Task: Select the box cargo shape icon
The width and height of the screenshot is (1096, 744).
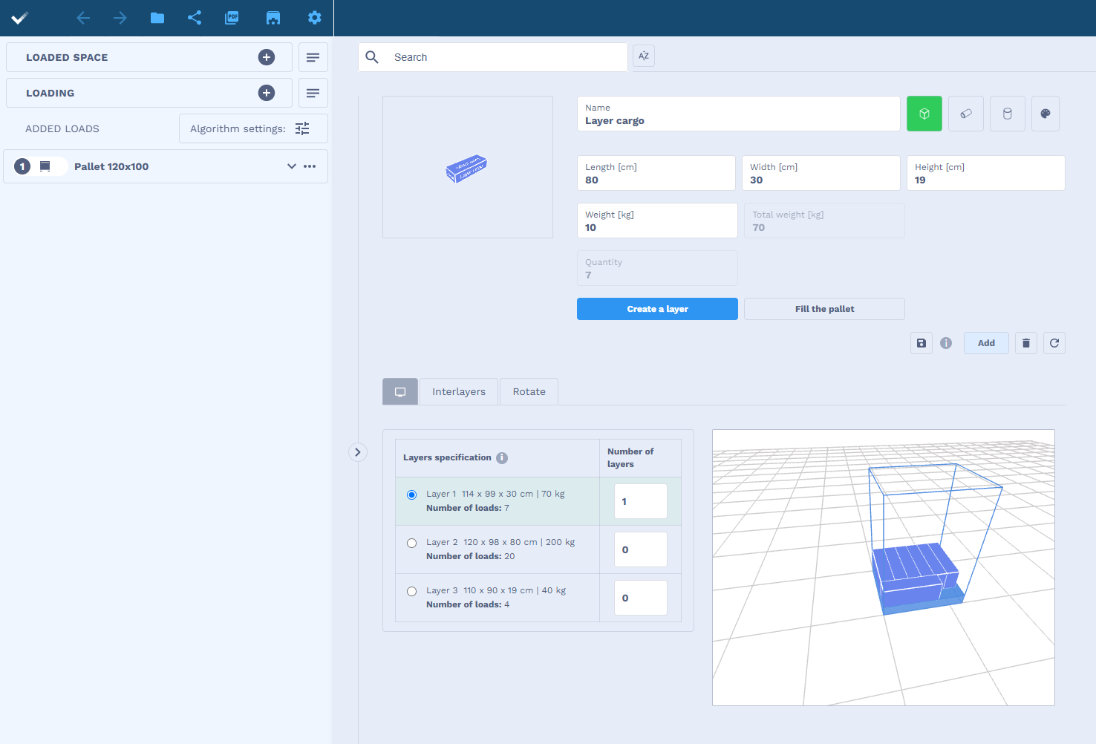Action: point(924,114)
